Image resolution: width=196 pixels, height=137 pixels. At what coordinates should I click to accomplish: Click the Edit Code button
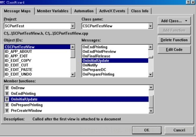[x=174, y=50]
